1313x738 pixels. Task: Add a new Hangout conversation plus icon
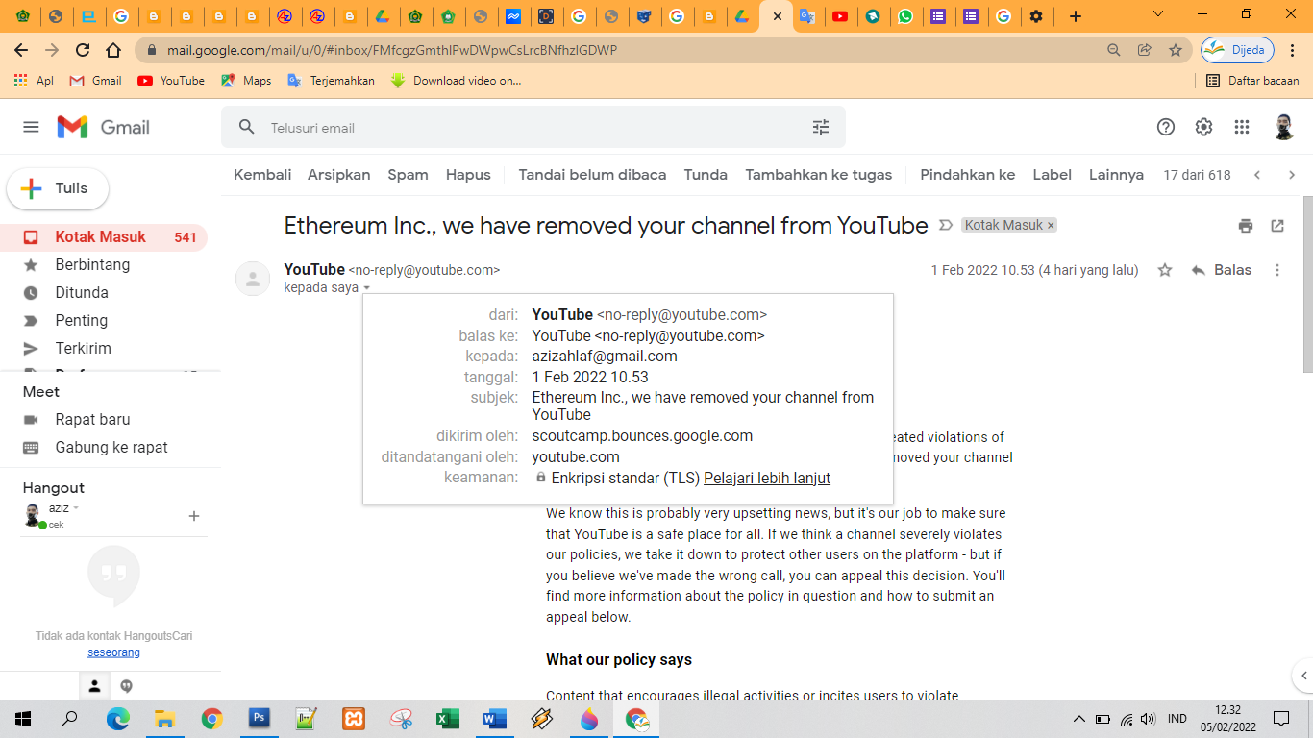(194, 516)
